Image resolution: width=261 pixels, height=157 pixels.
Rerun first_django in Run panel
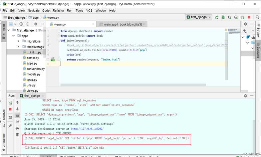point(10,103)
